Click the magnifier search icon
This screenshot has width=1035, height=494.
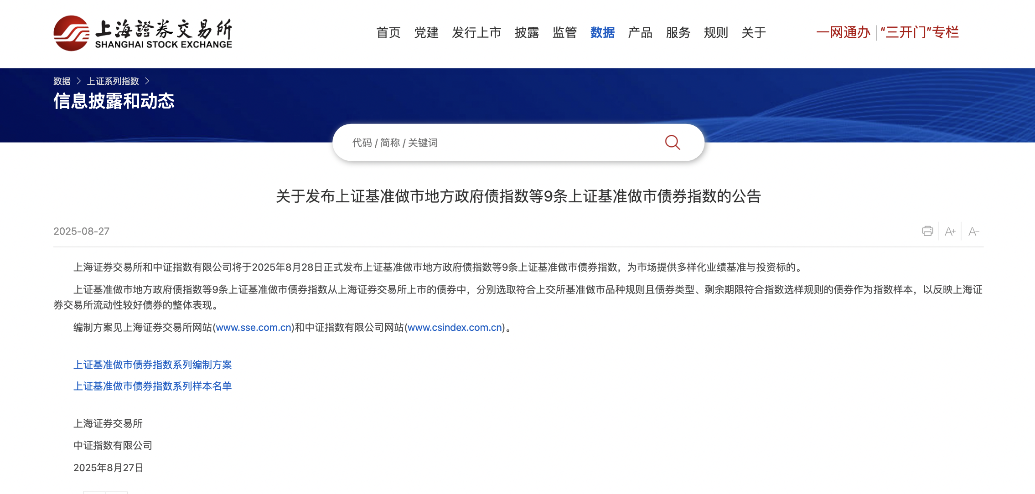(672, 143)
